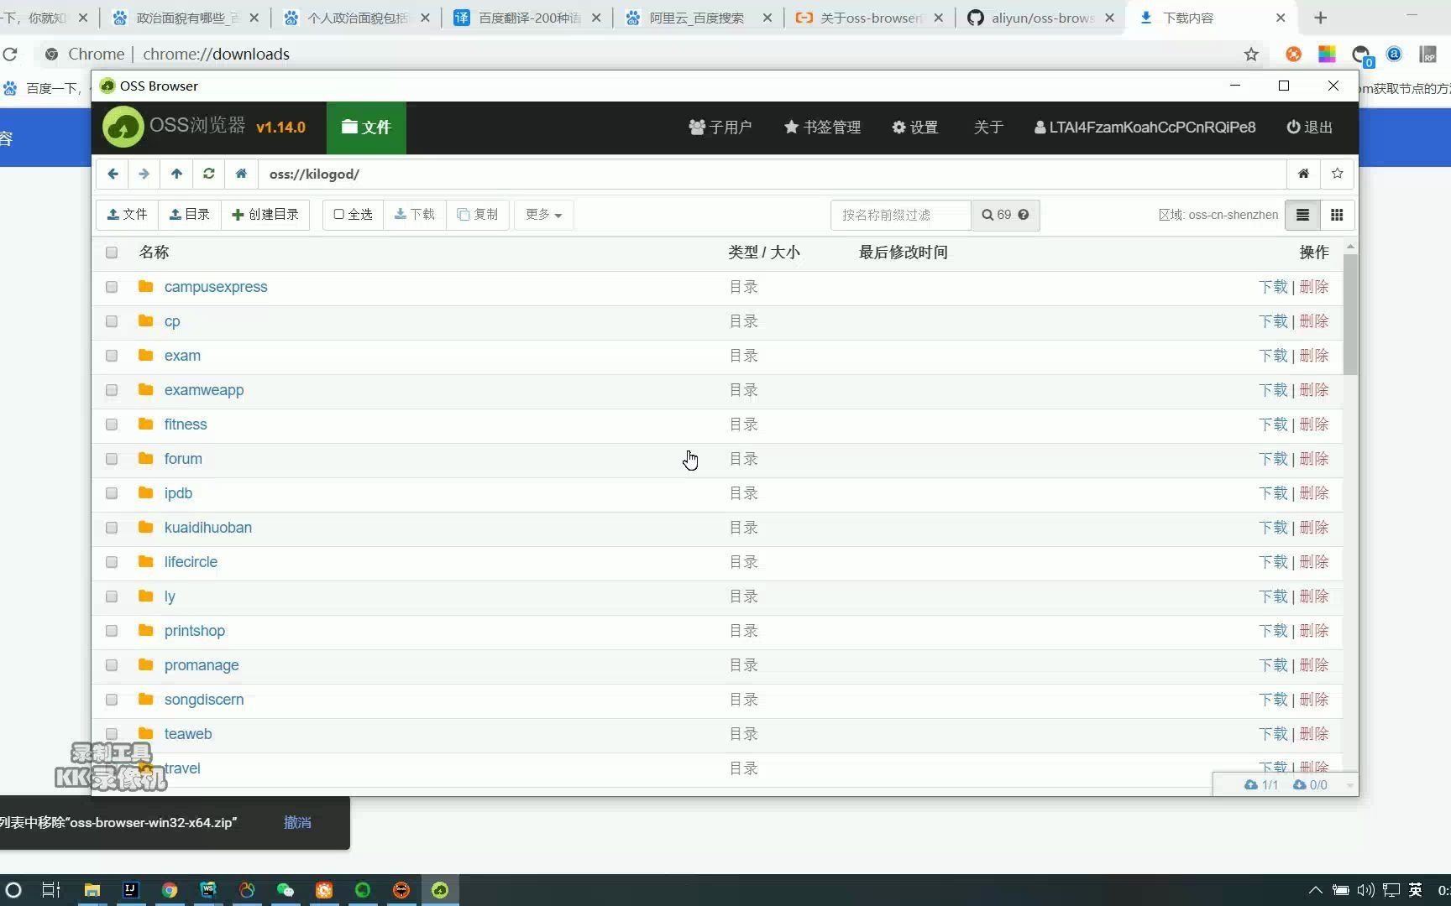
Task: Open the 文件 tab in the header
Action: (366, 128)
